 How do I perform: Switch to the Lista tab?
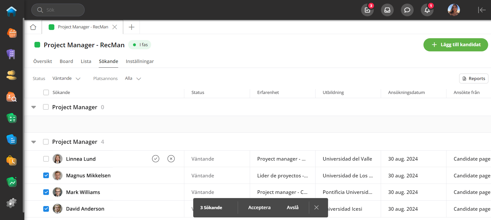pyautogui.click(x=86, y=61)
